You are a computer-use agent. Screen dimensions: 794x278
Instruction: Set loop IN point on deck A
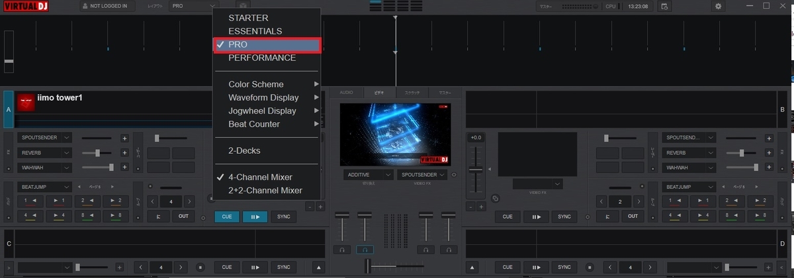point(158,217)
